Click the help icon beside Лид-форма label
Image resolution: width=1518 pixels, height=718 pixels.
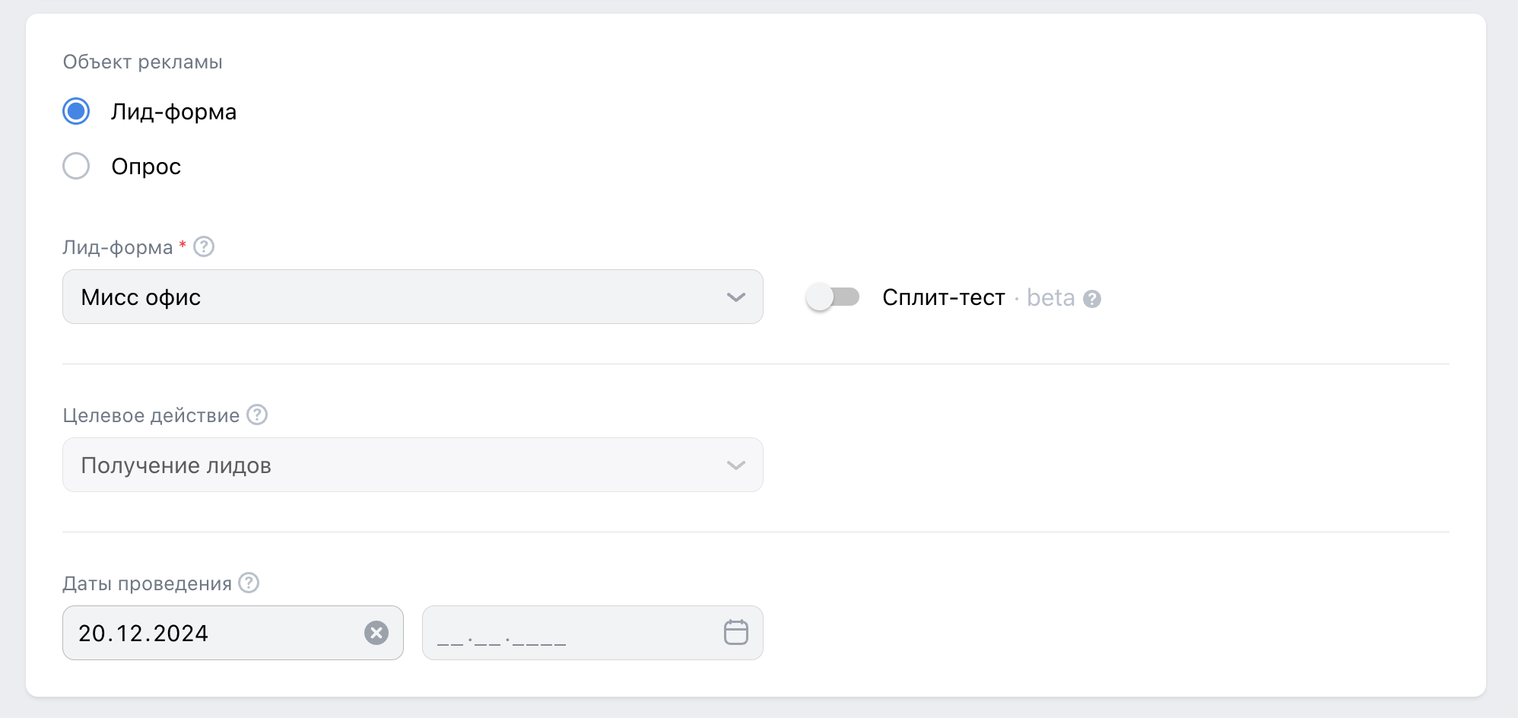tap(204, 247)
